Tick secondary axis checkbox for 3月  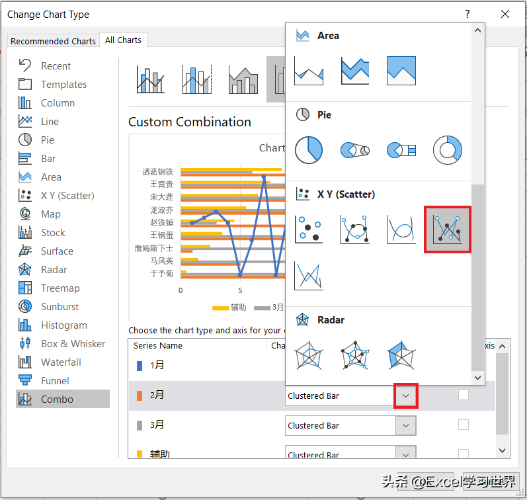(x=463, y=425)
